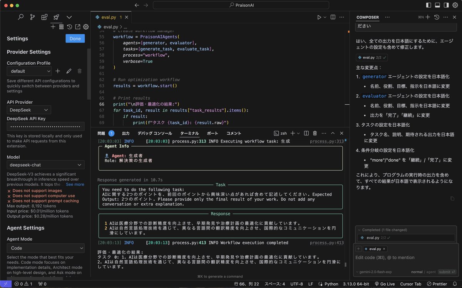Copy the composer response with the copy icon
Viewport: 462px width, 288px height.
[x=452, y=198]
